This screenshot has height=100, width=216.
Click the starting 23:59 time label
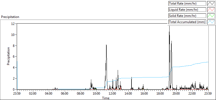[17, 94]
